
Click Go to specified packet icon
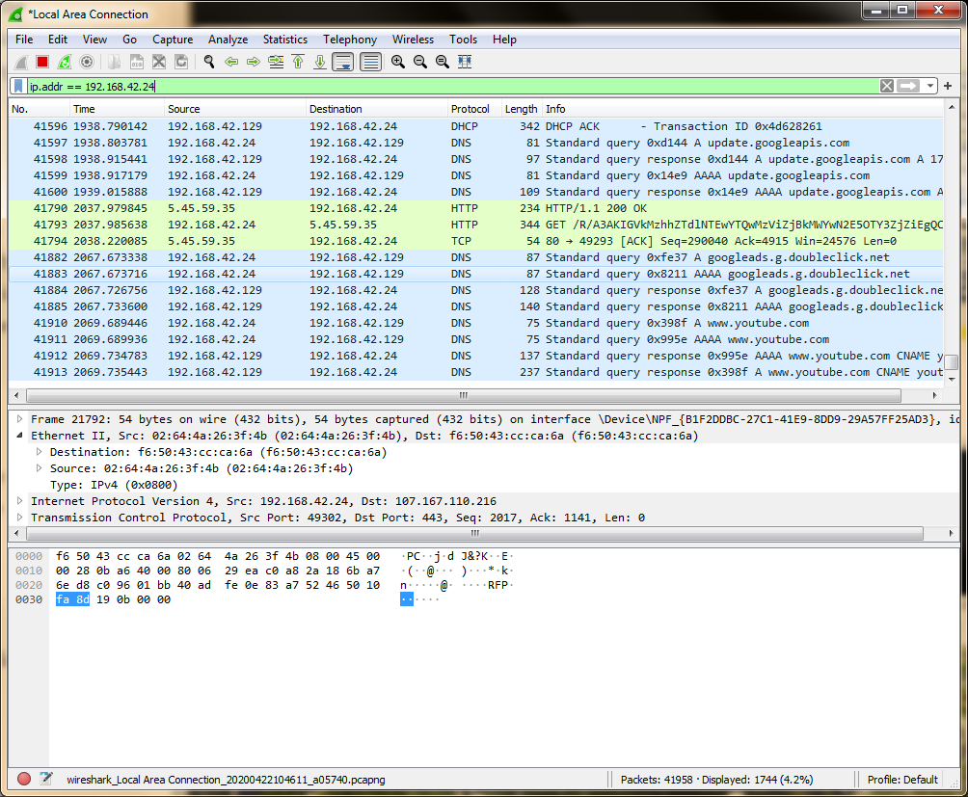pyautogui.click(x=276, y=62)
